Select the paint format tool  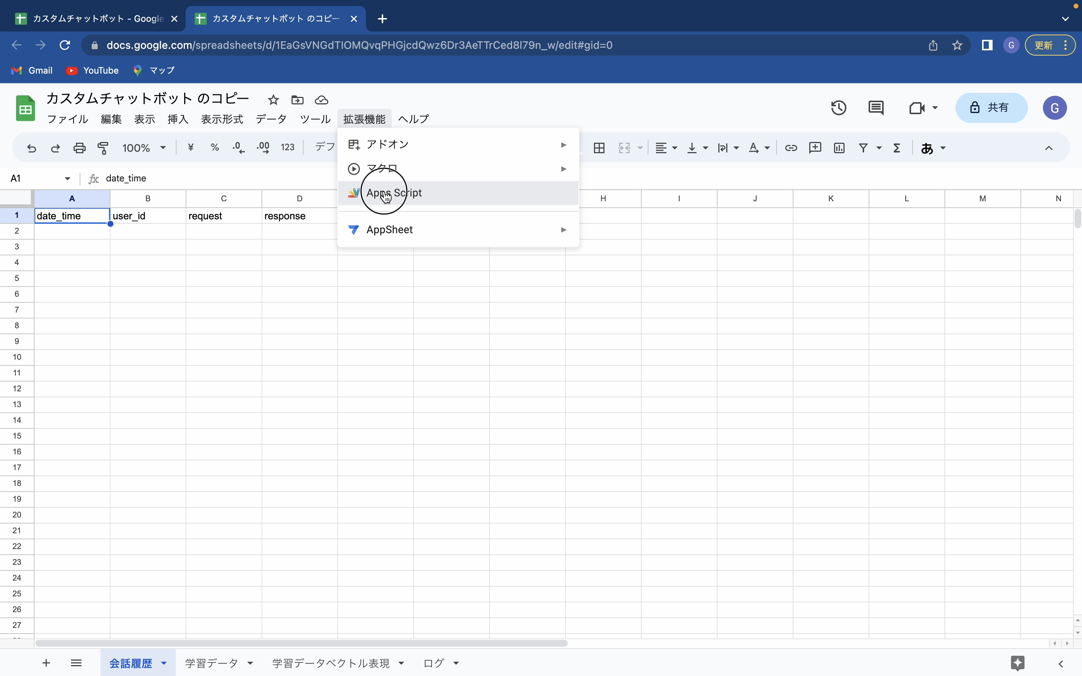click(x=103, y=148)
